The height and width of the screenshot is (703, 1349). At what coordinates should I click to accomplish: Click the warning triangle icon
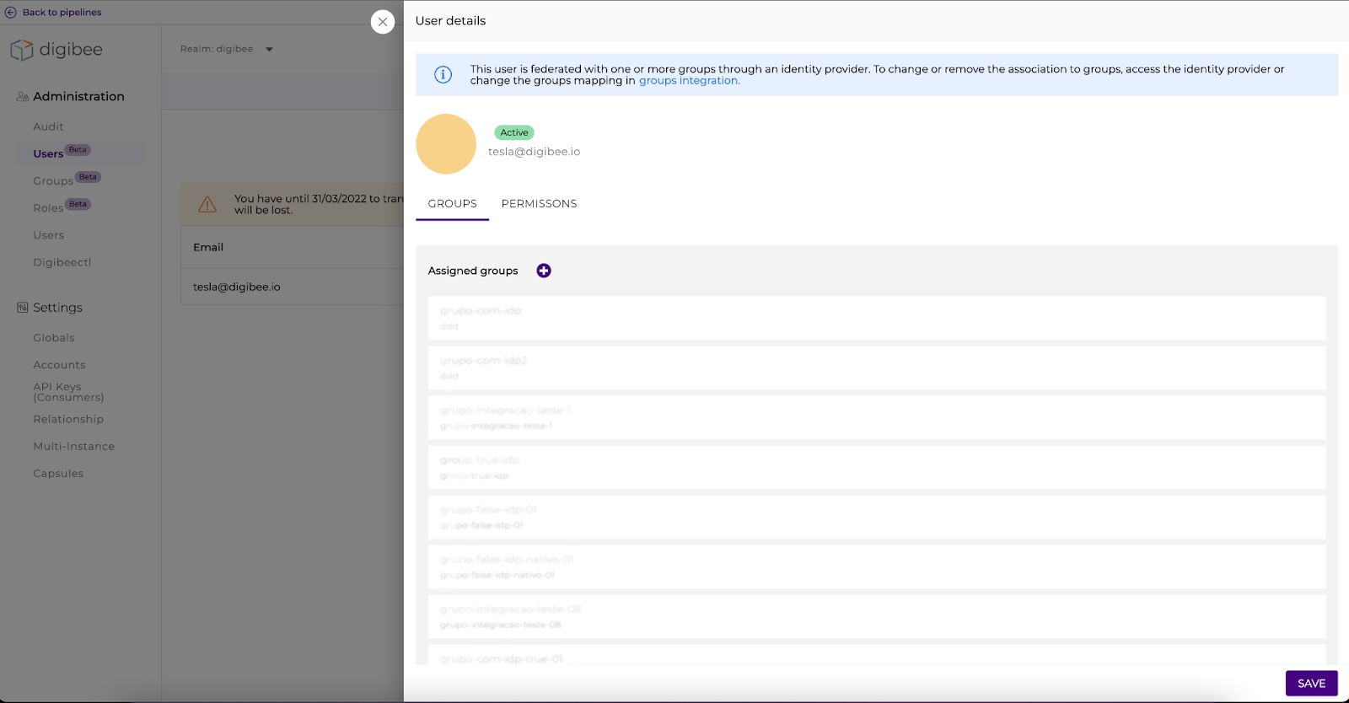(x=207, y=205)
